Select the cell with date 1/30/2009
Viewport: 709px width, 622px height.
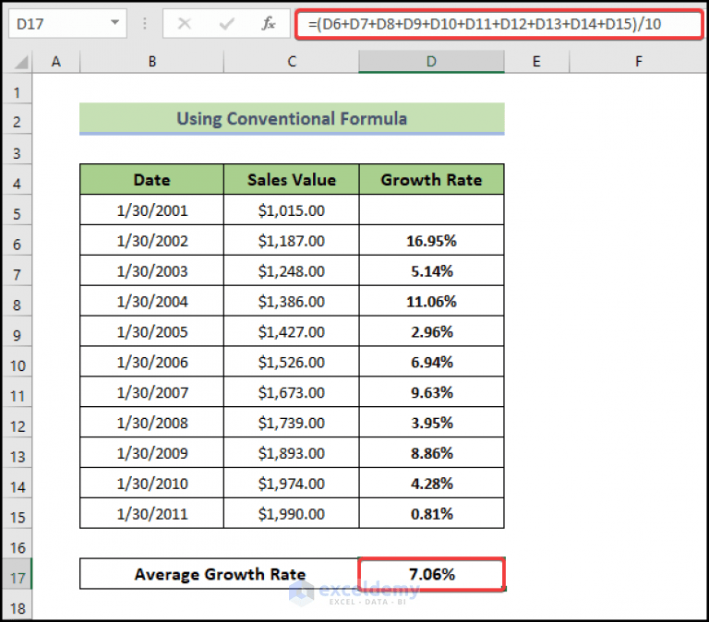coord(152,452)
